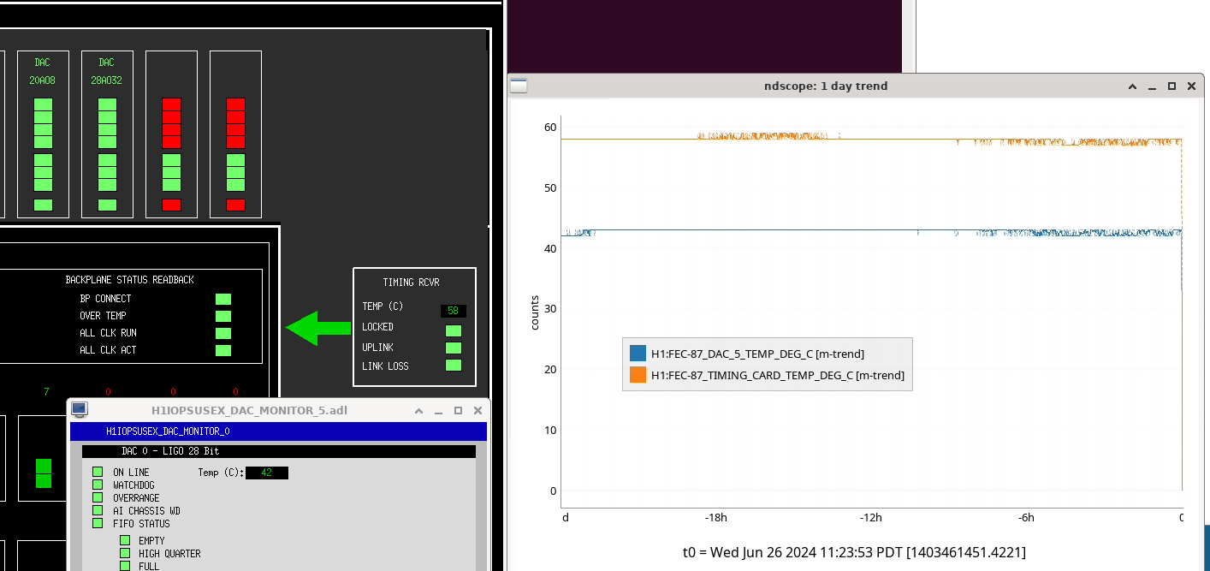1210x571 pixels.
Task: Click the DAC Temp (C) value 42
Action: tap(267, 473)
